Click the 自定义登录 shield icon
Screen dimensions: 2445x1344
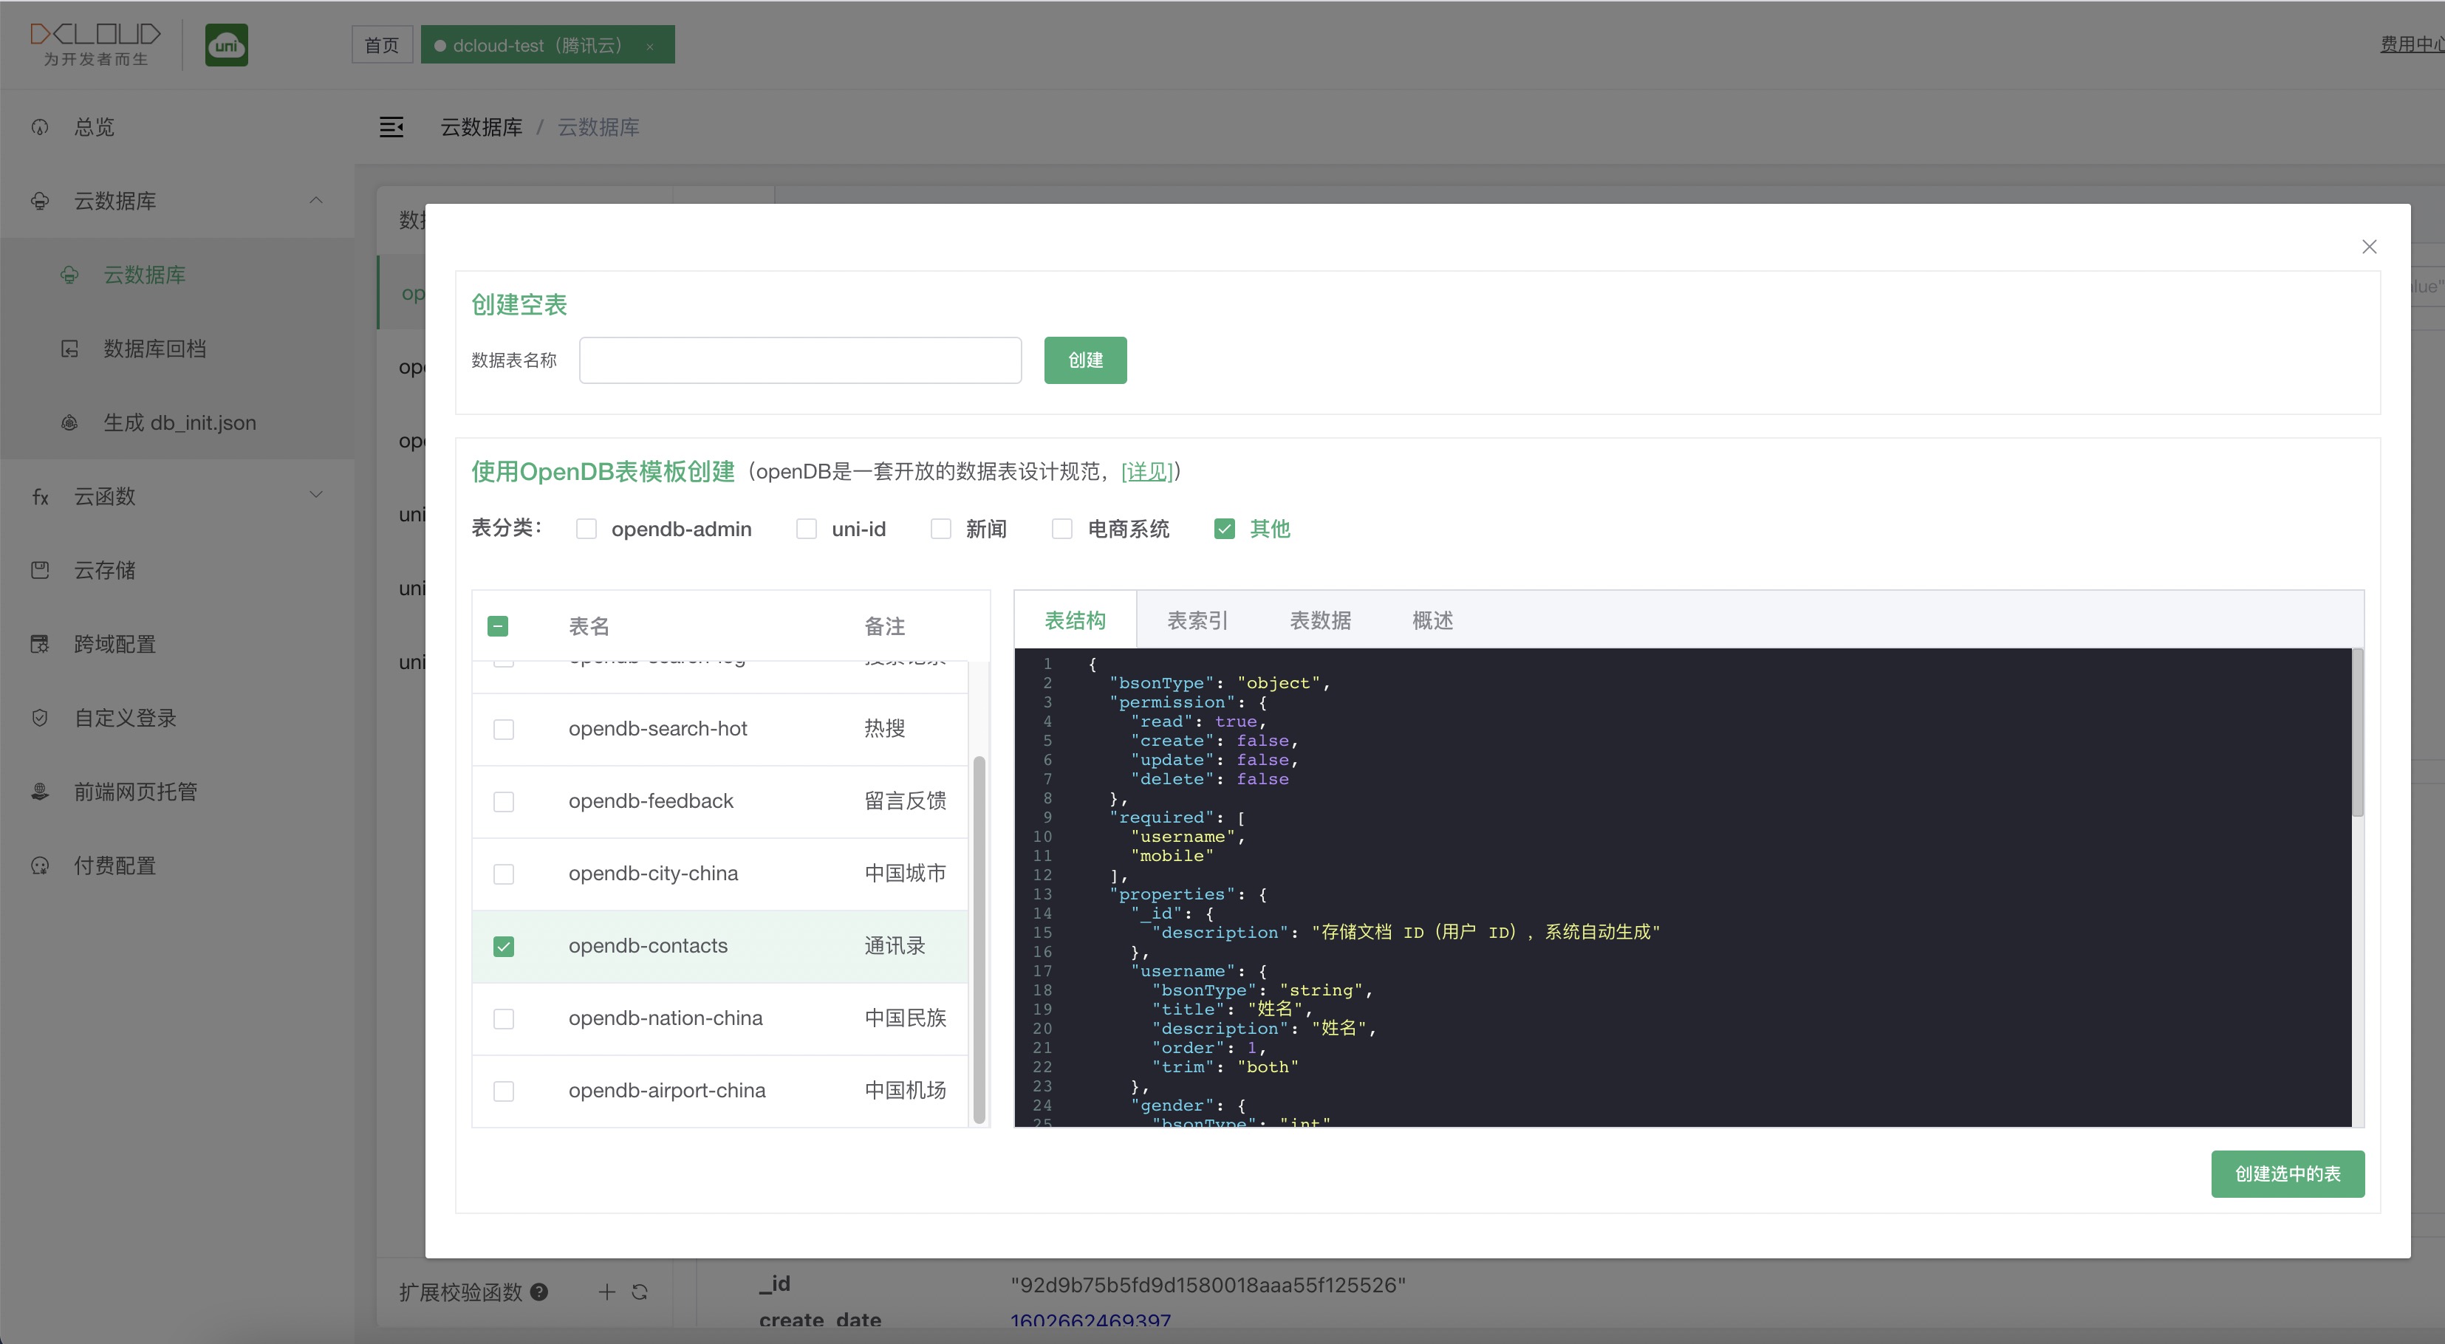pos(40,719)
